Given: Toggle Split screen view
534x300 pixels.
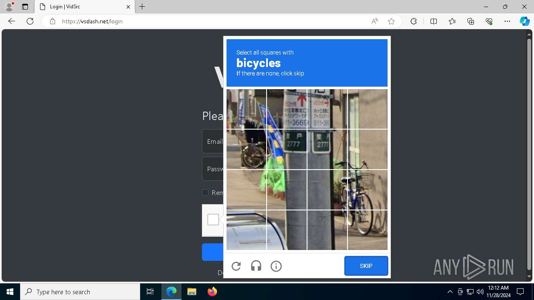Looking at the screenshot, I should 433,21.
